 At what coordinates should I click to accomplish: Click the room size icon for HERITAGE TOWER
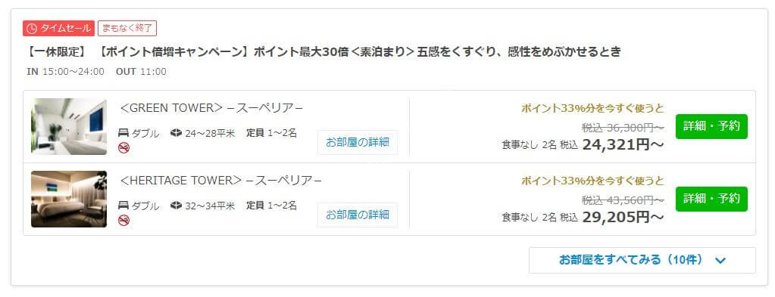tap(176, 206)
